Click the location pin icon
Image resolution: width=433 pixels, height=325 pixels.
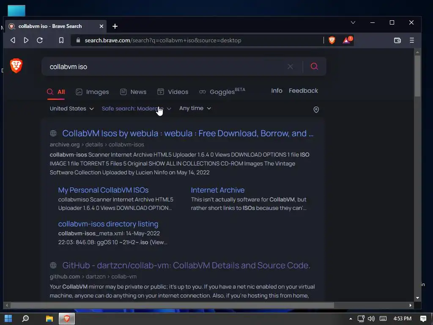click(x=316, y=110)
